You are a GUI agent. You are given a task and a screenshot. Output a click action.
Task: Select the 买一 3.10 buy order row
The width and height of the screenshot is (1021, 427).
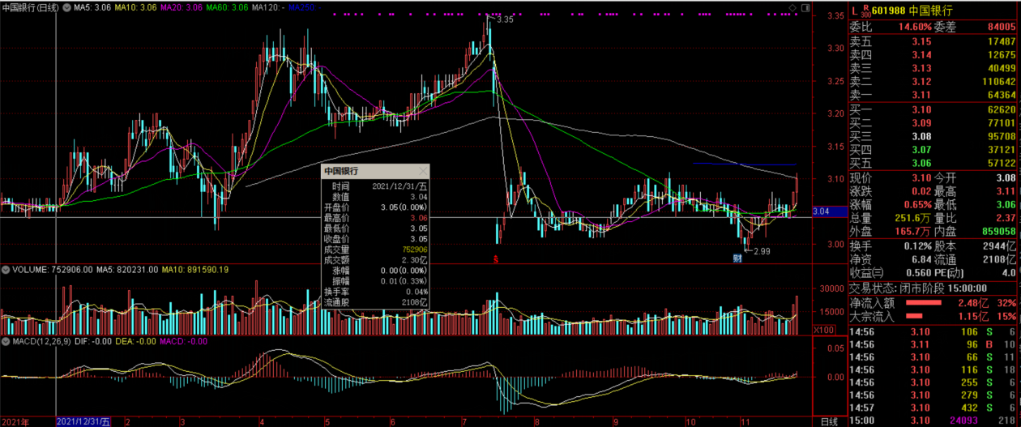coord(933,109)
